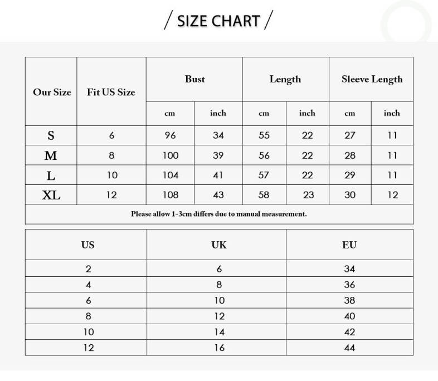This screenshot has width=438, height=381.
Task: Click the XL size row label
Action: point(51,196)
